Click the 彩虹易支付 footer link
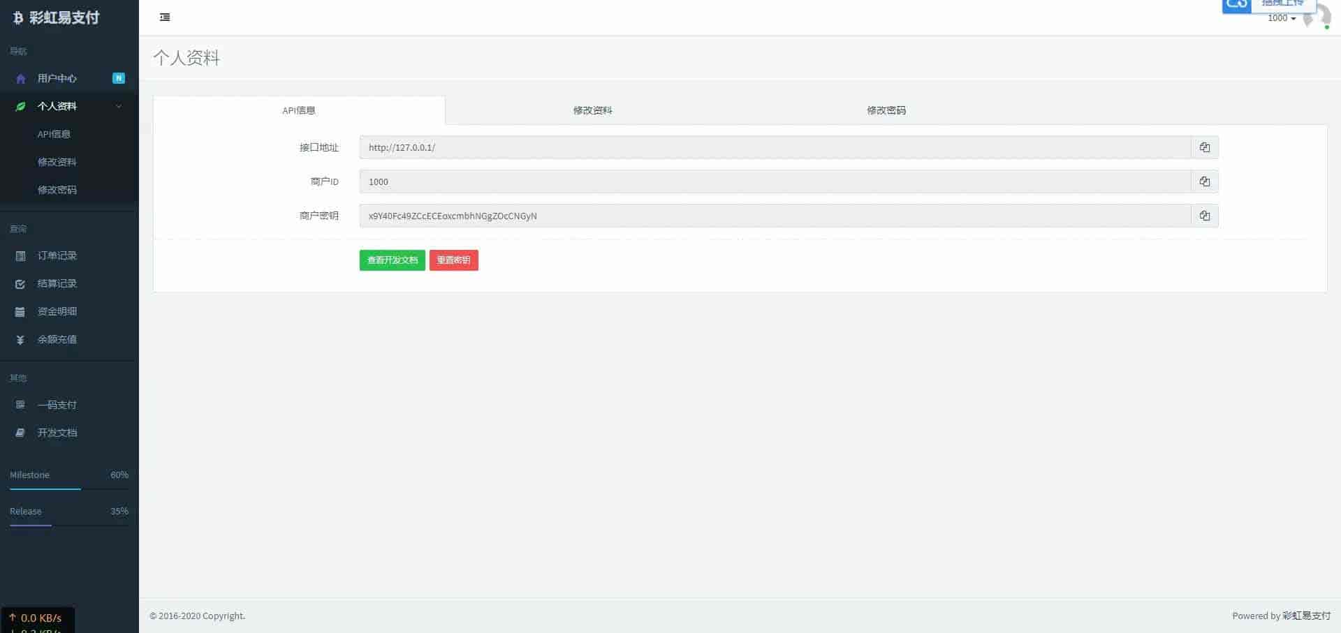Screen dimensions: 1341x633 click(1307, 616)
